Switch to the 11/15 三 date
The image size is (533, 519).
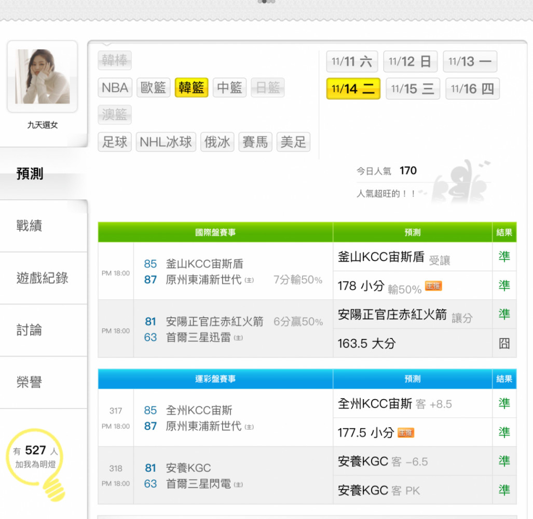click(x=413, y=89)
